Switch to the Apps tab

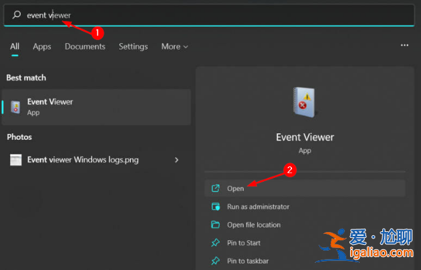42,46
